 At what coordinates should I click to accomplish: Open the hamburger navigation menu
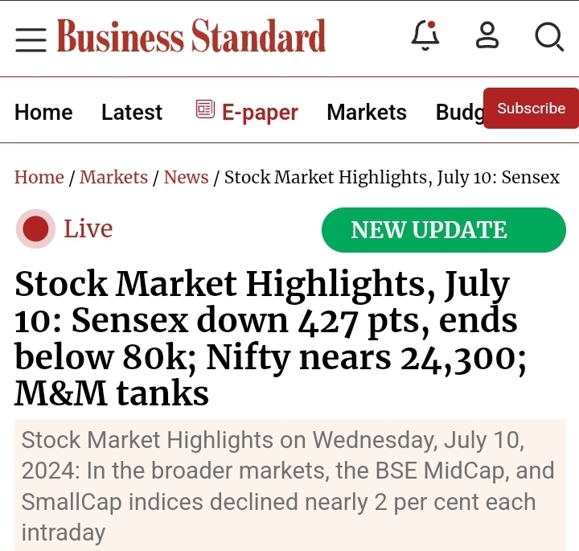pos(31,38)
